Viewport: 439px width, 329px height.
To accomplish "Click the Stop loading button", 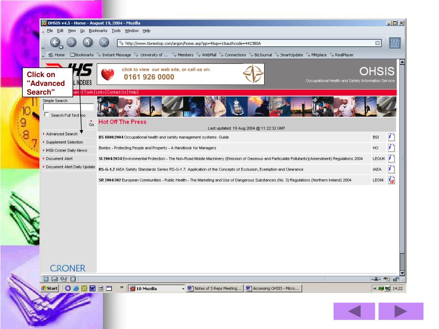I will (104, 42).
